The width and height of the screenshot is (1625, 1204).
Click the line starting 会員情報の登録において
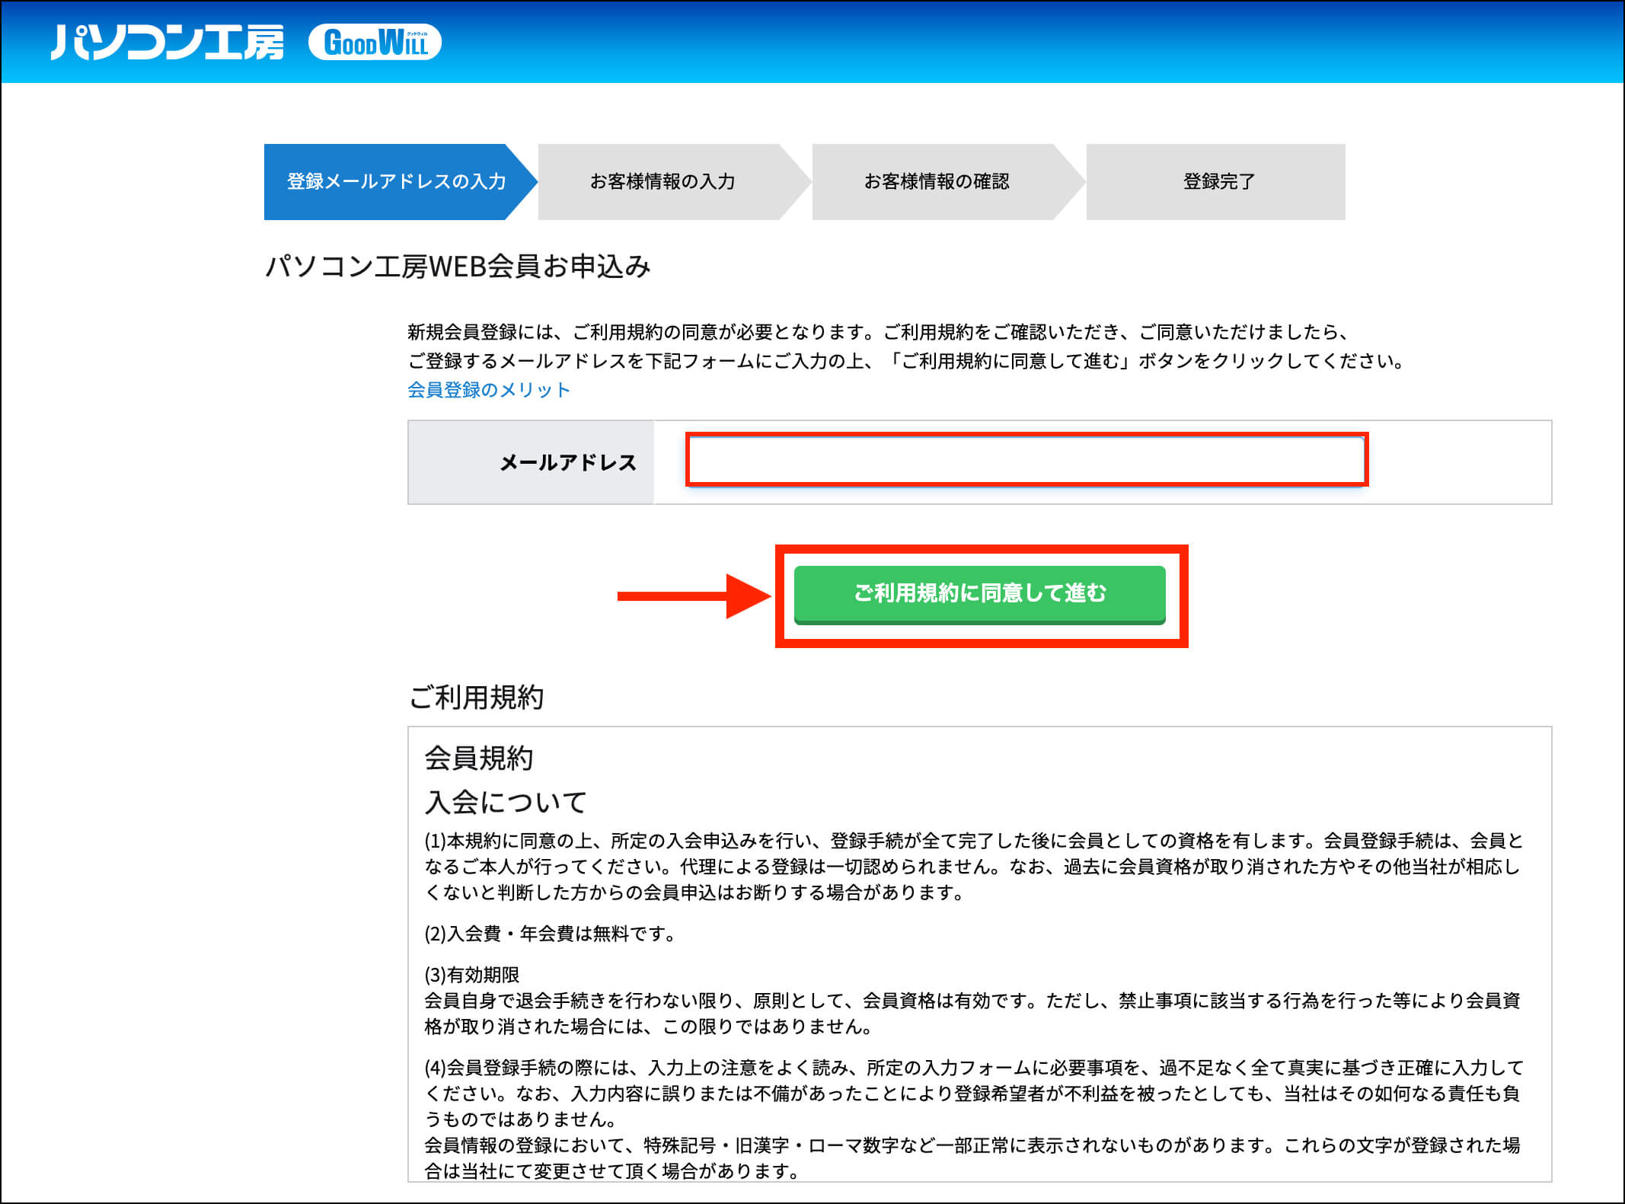(x=972, y=1145)
